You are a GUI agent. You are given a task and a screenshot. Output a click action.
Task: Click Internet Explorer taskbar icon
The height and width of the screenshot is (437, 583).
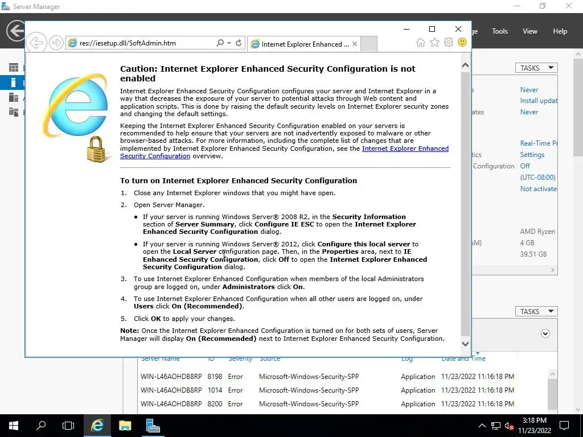[97, 426]
